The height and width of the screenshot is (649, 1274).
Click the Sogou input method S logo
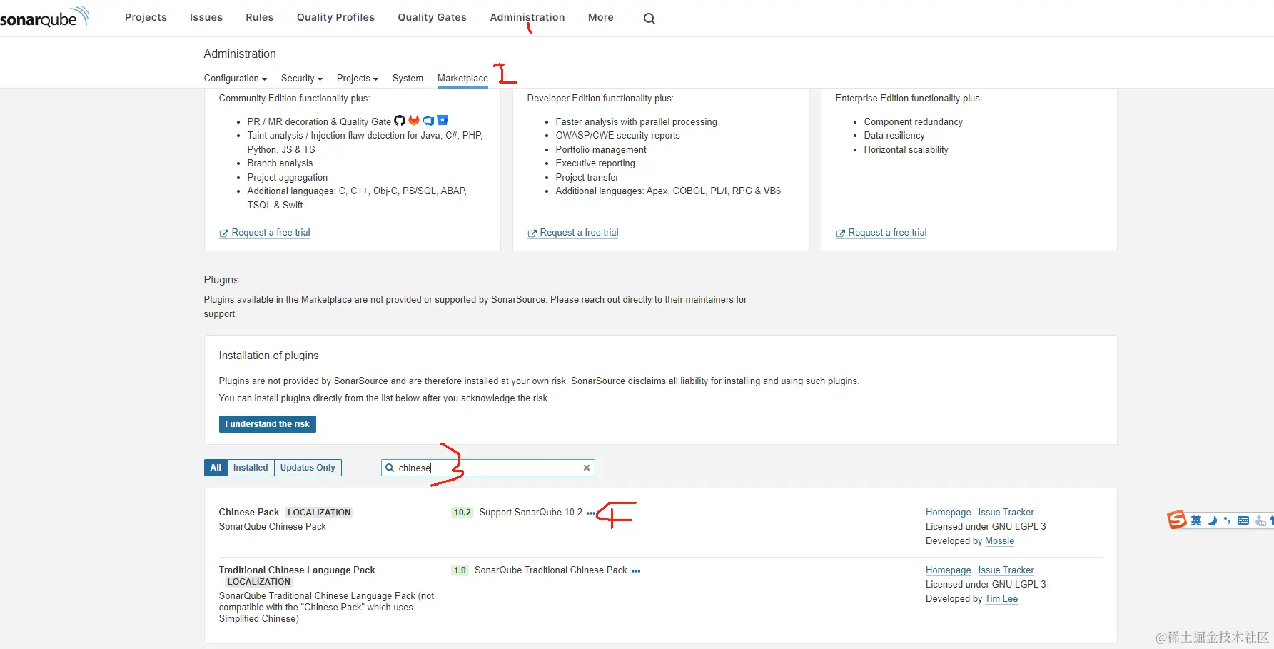pos(1176,520)
